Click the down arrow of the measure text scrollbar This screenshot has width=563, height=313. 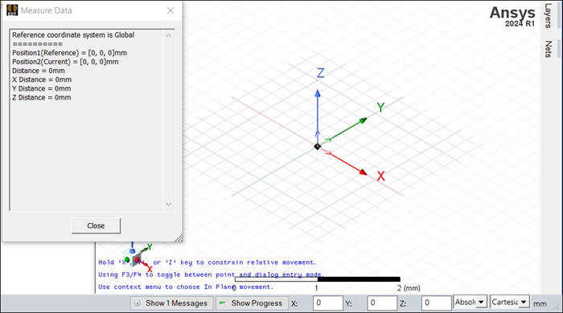[x=168, y=205]
